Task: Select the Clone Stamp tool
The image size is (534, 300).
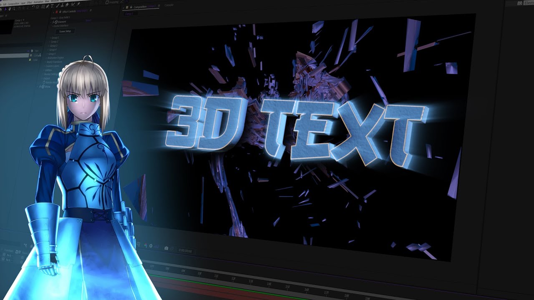Action: coord(62,5)
